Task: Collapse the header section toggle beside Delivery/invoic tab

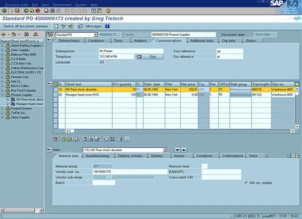Action: (49, 40)
